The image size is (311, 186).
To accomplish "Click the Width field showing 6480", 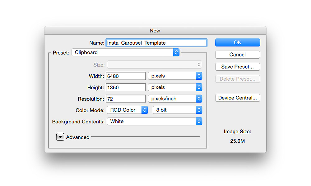I will coord(126,76).
